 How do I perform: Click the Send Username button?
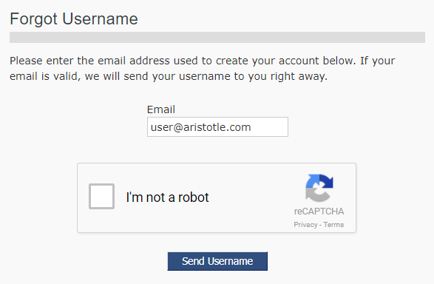point(217,261)
